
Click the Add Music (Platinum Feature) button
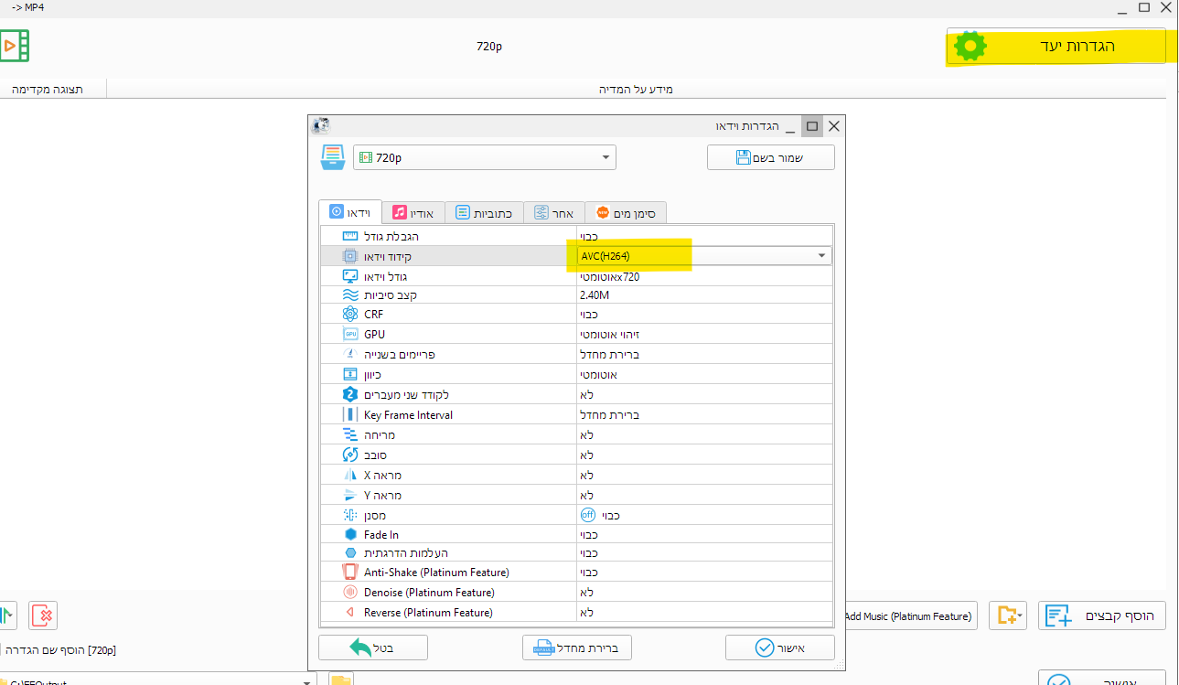909,615
